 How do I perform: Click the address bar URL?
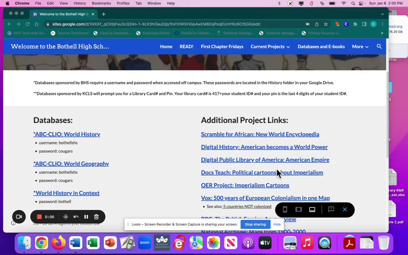coord(156,24)
